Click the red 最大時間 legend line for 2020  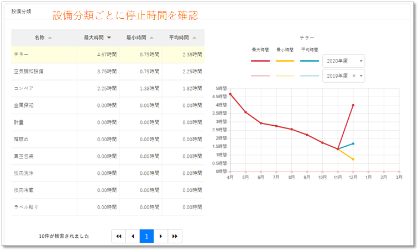coord(260,61)
